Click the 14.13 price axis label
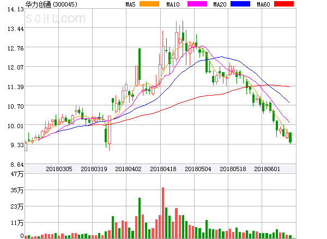 pyautogui.click(x=16, y=9)
